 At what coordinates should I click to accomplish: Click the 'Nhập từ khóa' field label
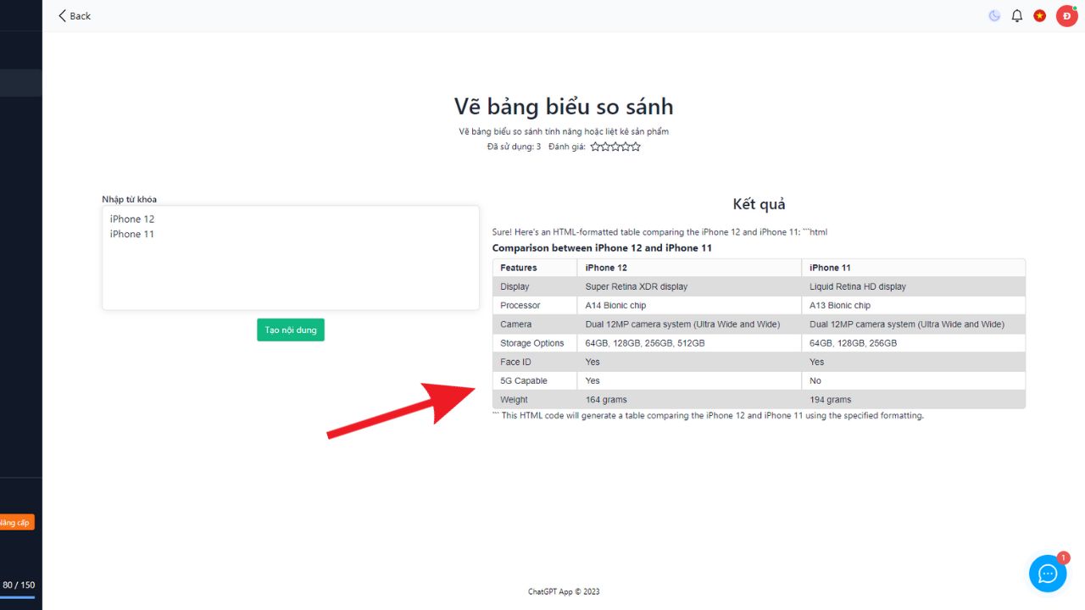pyautogui.click(x=129, y=199)
